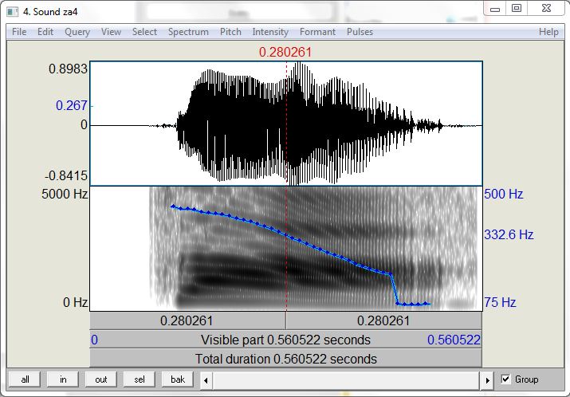Viewport: 570px width, 397px height.
Task: Open the Spectrum menu
Action: tap(188, 32)
